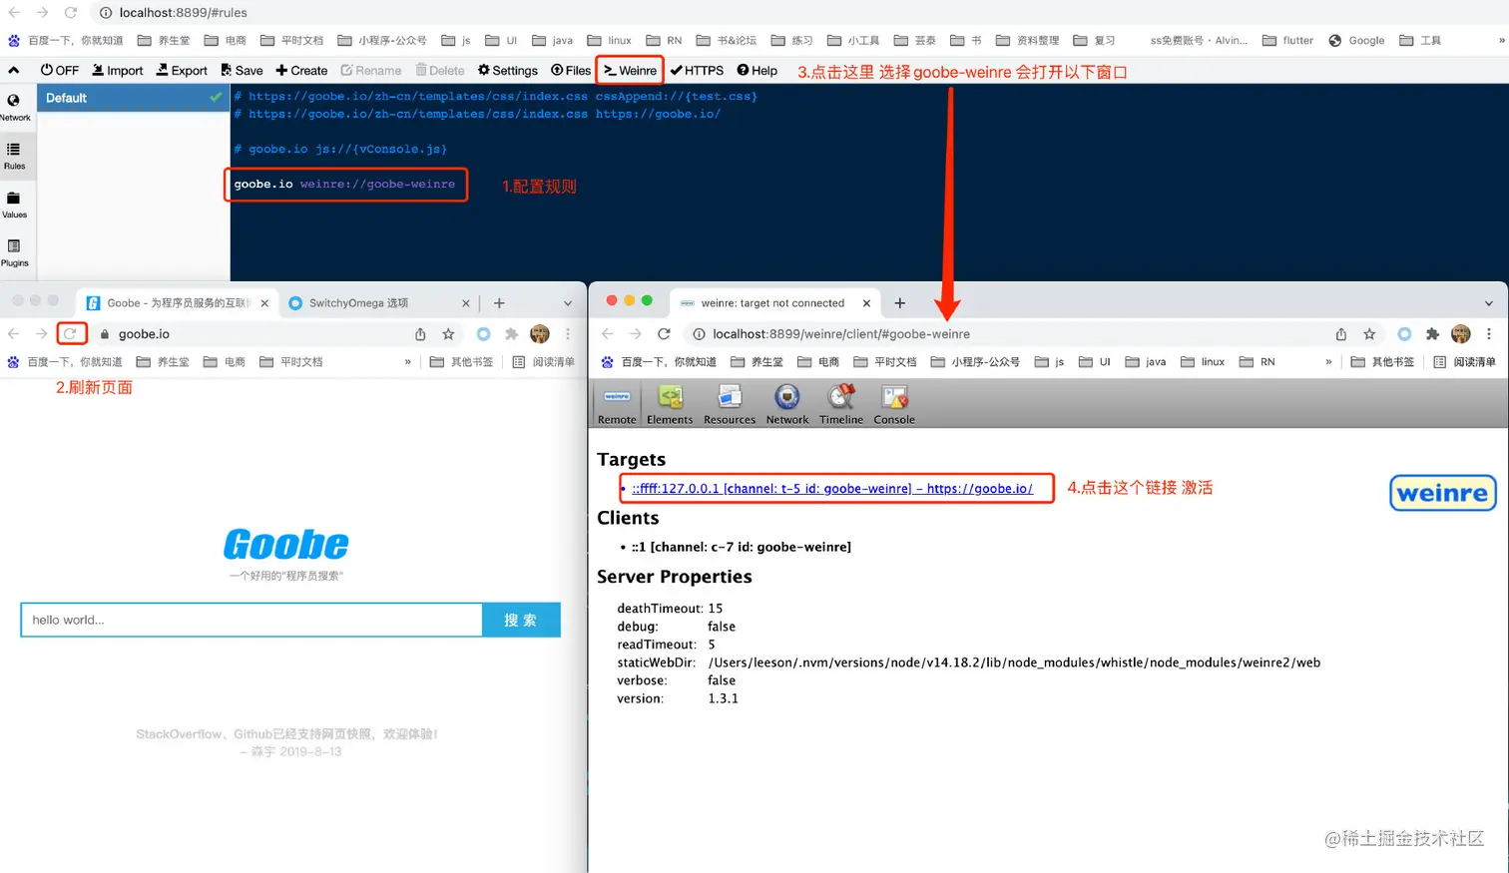1509x873 pixels.
Task: Open Files in Whistle toolbar
Action: coord(571,71)
